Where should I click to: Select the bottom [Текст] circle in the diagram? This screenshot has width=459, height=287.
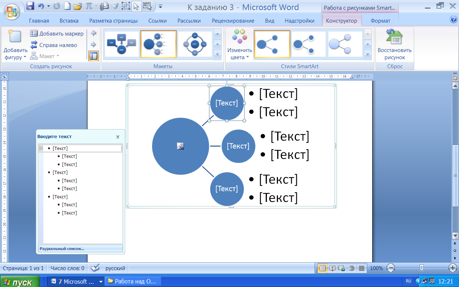(227, 189)
